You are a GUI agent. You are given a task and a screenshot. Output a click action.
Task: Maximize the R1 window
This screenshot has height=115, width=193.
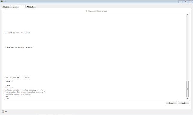[185, 2]
